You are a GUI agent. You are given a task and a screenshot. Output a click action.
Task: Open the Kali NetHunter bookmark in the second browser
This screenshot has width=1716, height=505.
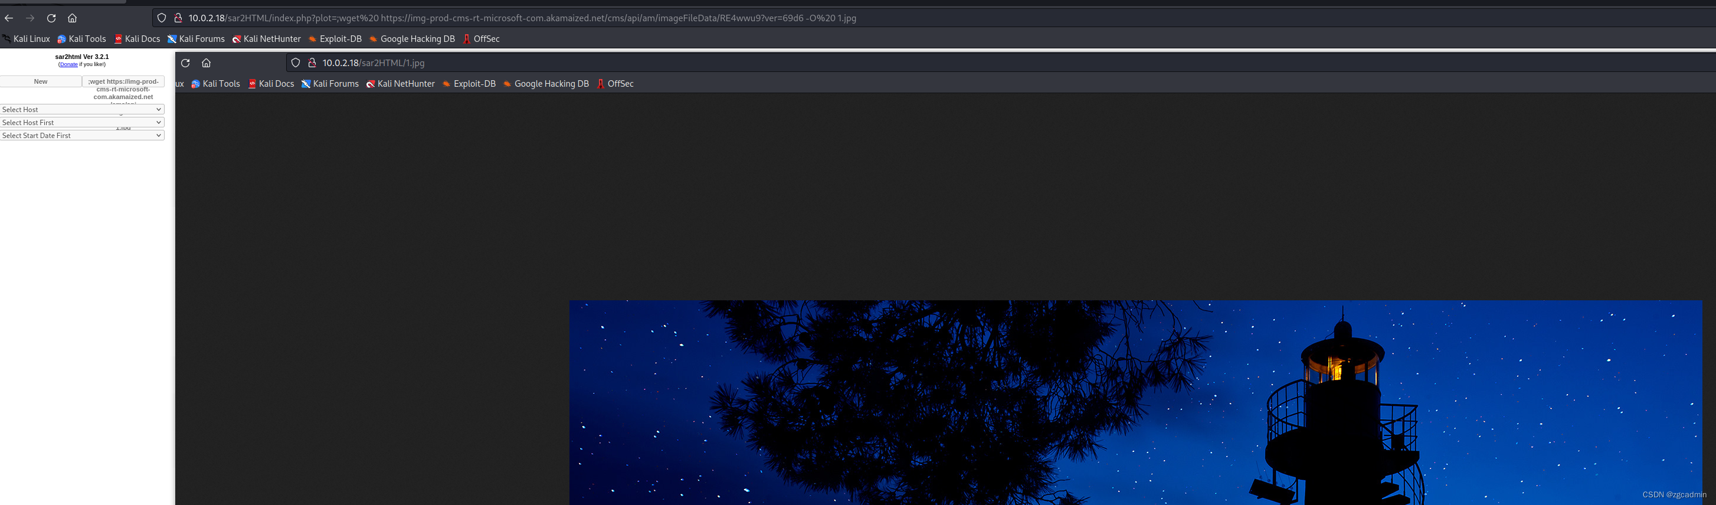point(400,83)
